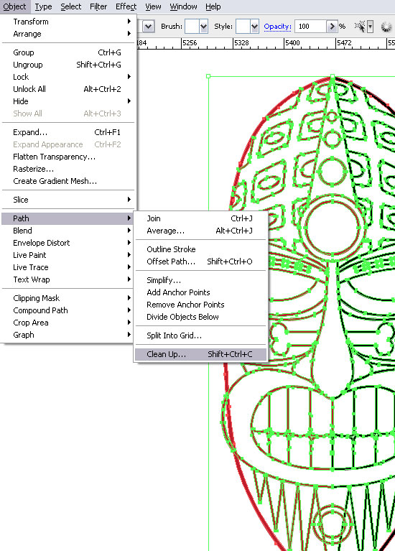The image size is (395, 551).
Task: Choose Join in Path submenu
Action: tap(200, 218)
